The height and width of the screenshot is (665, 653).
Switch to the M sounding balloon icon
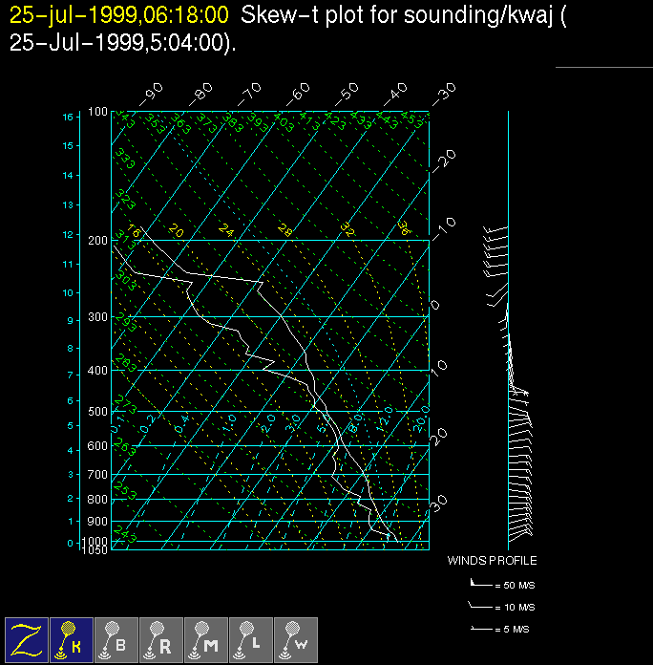point(205,639)
